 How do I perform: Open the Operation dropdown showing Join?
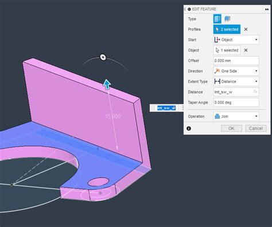coord(236,116)
